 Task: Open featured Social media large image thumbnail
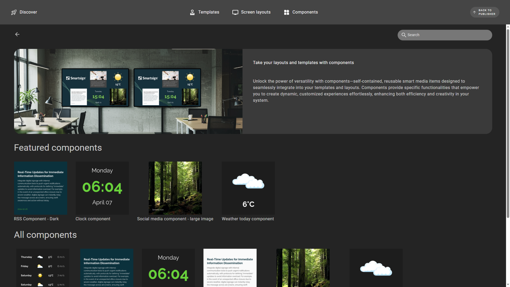click(175, 188)
